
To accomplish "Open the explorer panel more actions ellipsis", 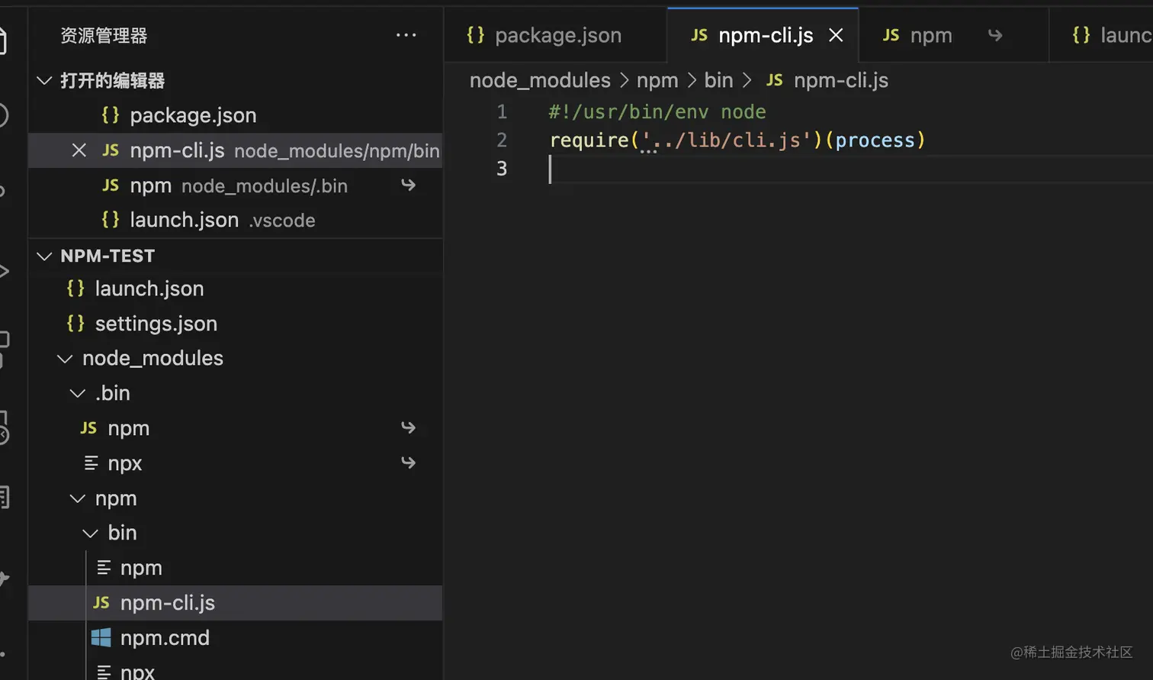I will [x=406, y=35].
